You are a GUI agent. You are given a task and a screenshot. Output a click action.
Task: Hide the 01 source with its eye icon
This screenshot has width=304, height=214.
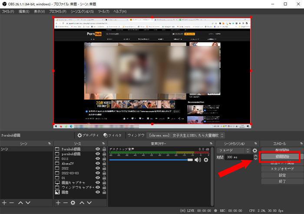(98, 178)
